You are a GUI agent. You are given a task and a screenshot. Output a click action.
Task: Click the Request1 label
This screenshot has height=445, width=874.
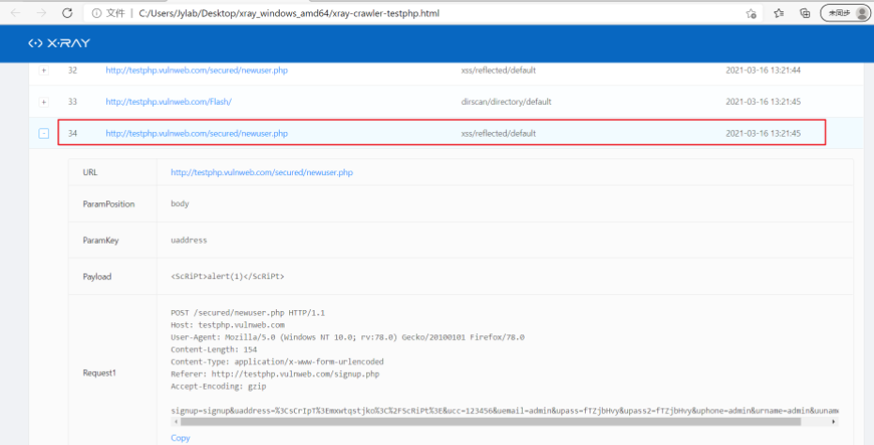[100, 373]
